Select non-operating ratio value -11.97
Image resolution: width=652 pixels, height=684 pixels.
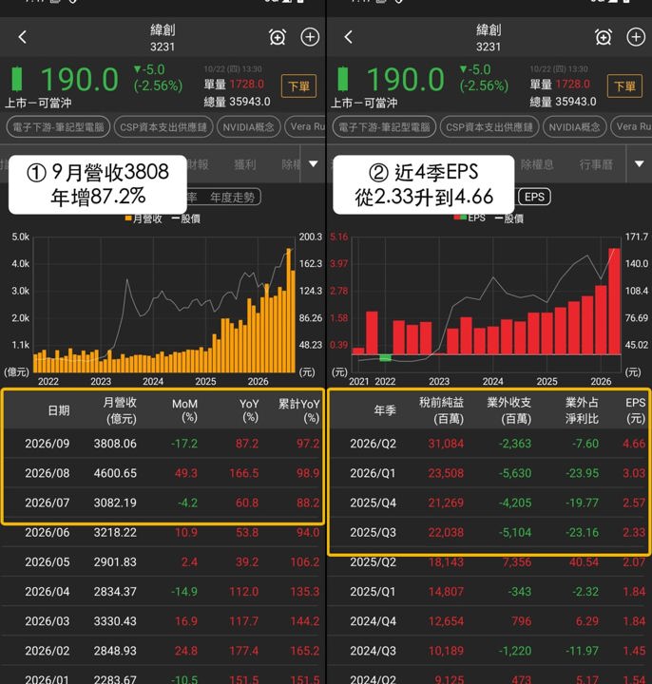click(x=582, y=652)
